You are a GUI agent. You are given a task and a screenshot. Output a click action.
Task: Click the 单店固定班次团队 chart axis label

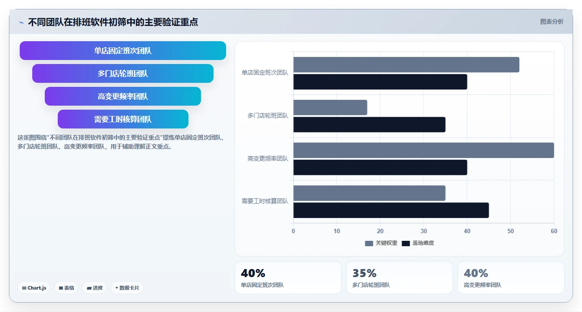[x=265, y=73]
